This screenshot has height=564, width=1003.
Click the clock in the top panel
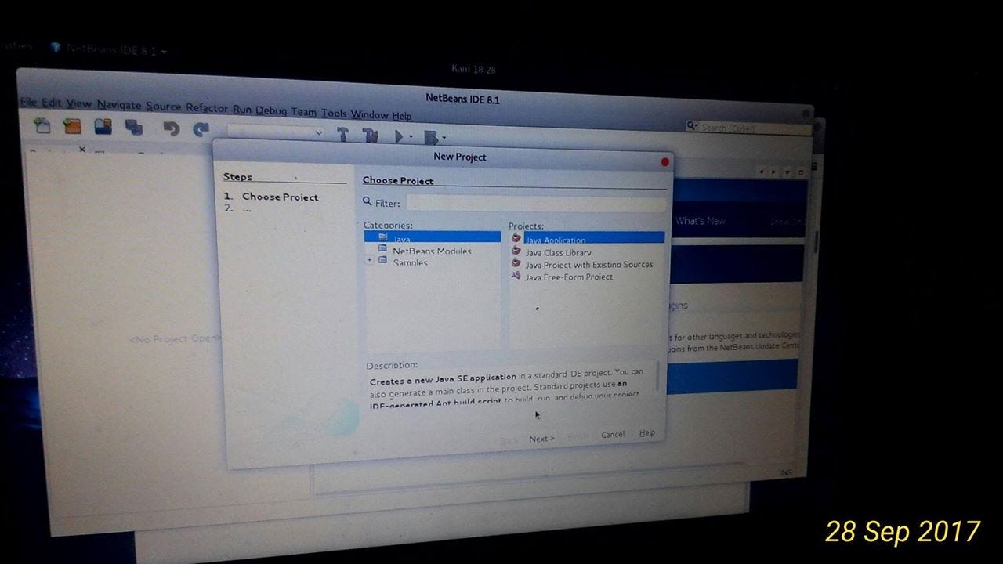(x=473, y=69)
